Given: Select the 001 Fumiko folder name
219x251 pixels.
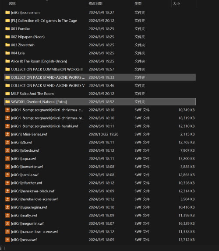Looking at the screenshot, I should [x=21, y=29].
